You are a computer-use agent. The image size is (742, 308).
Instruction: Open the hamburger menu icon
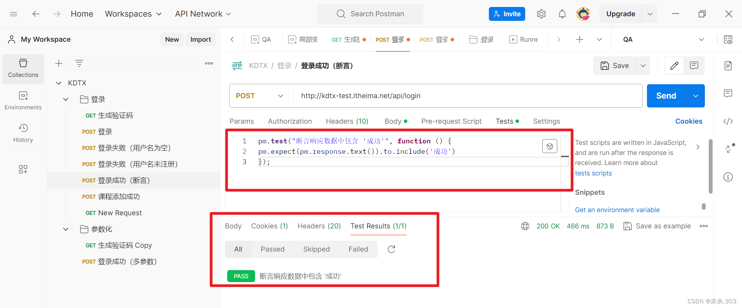coord(14,14)
